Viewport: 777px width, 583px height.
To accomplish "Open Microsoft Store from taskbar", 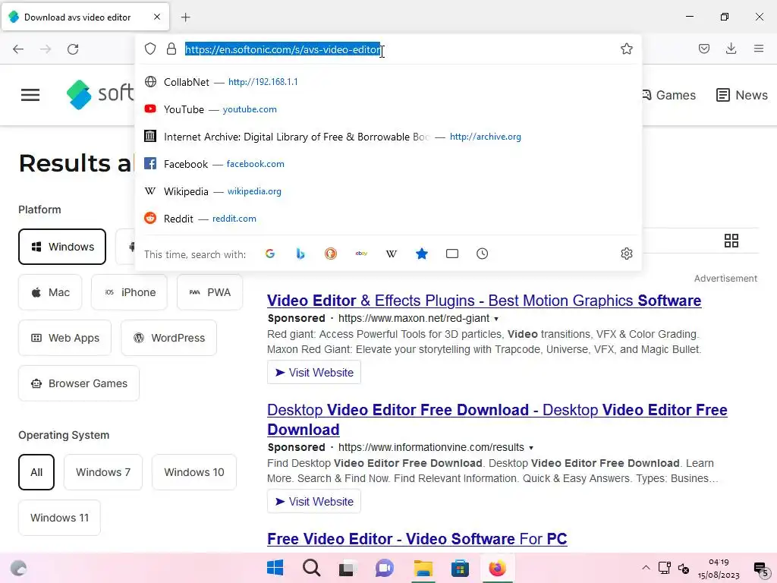I will click(x=461, y=568).
